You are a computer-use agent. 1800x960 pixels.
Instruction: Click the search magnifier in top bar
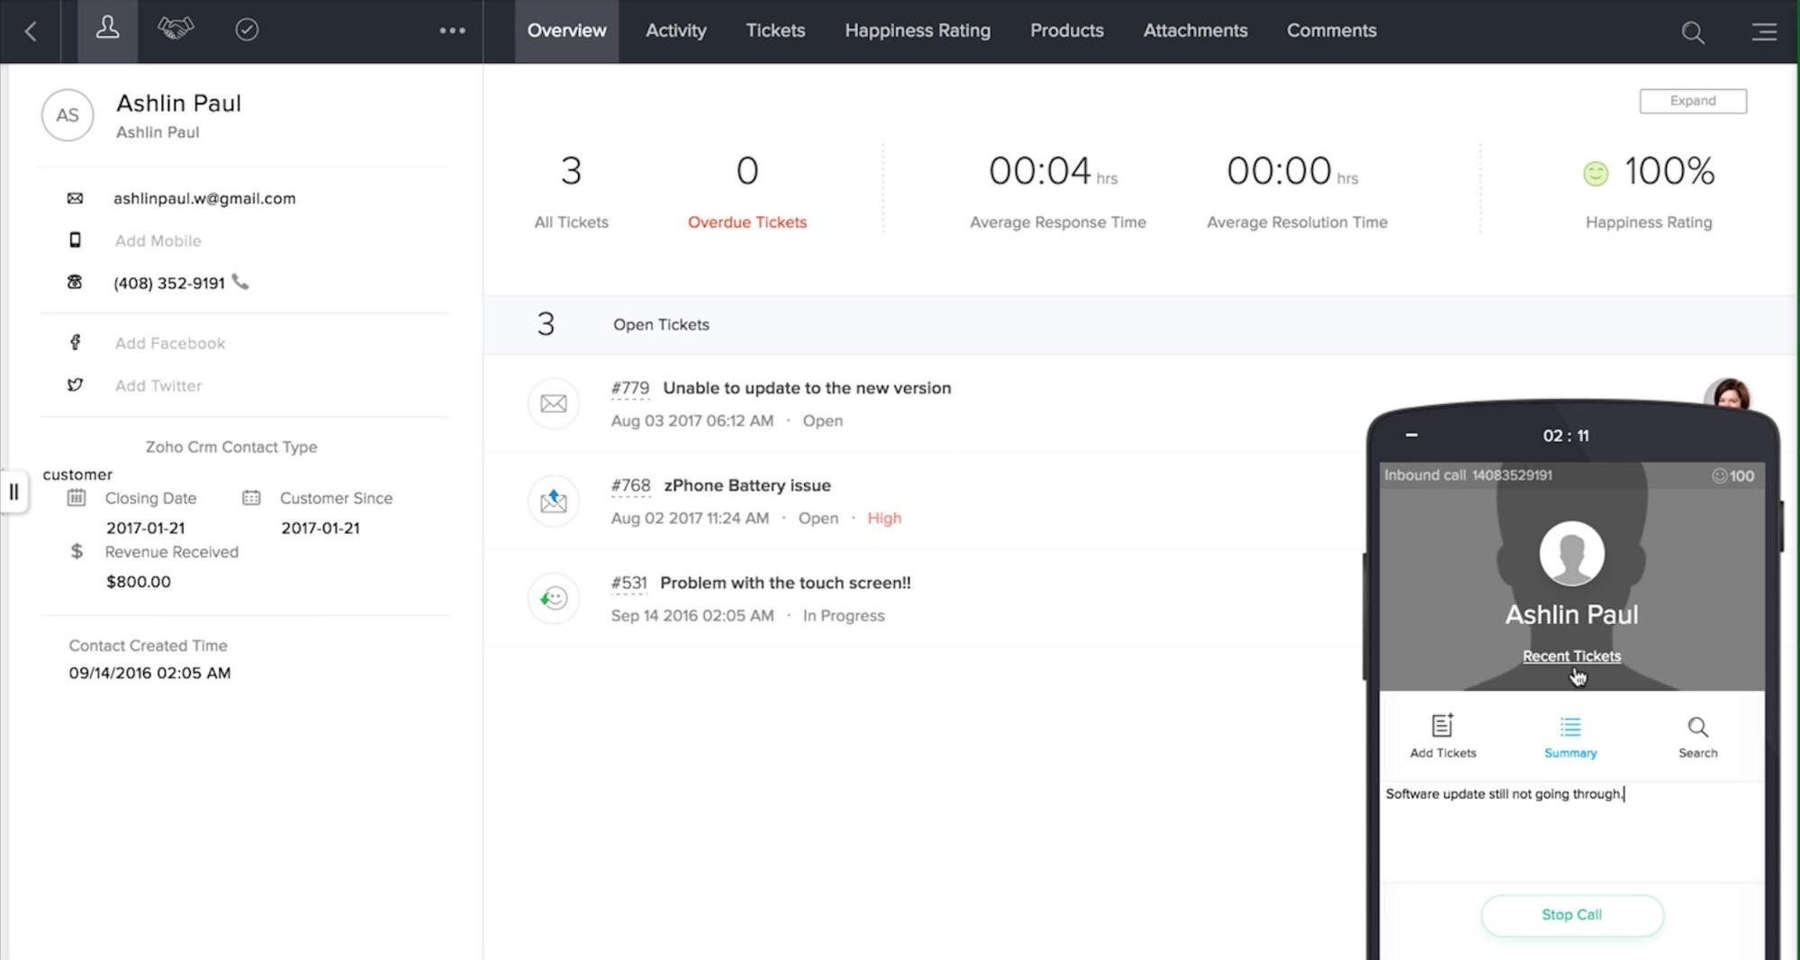pyautogui.click(x=1692, y=32)
